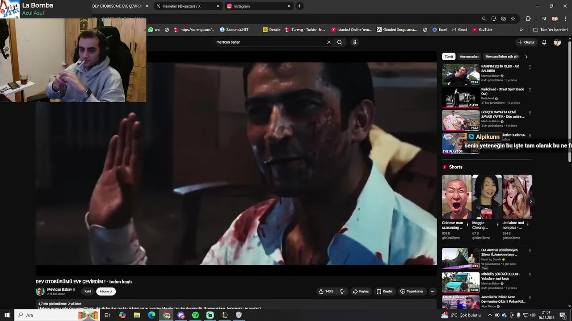Click the install app icon in address bar

point(494,19)
